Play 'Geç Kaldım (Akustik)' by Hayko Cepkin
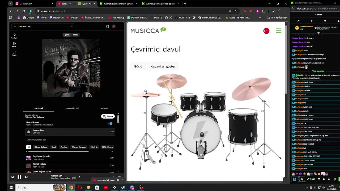The image size is (340, 191). [70, 158]
